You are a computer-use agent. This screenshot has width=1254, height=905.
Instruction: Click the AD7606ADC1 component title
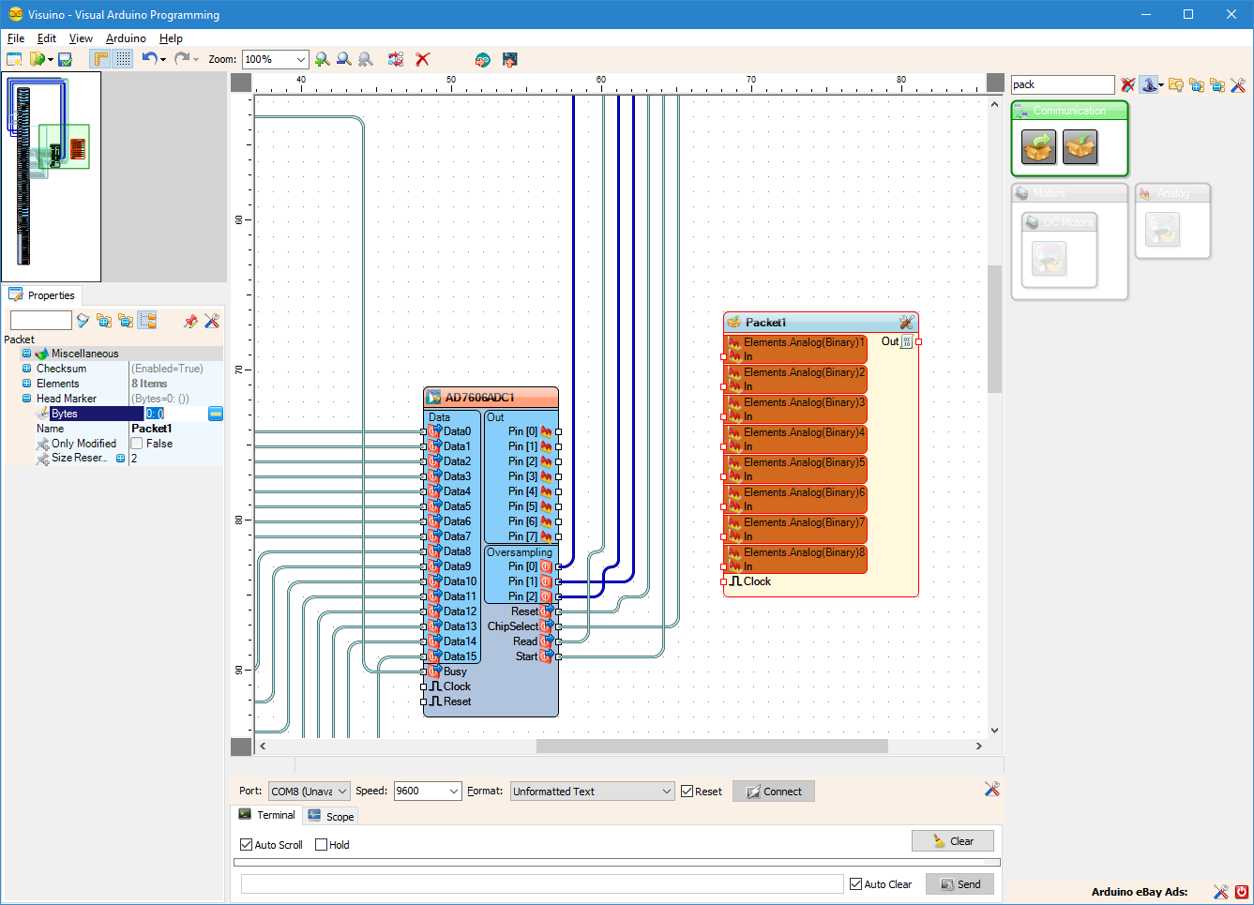[480, 398]
